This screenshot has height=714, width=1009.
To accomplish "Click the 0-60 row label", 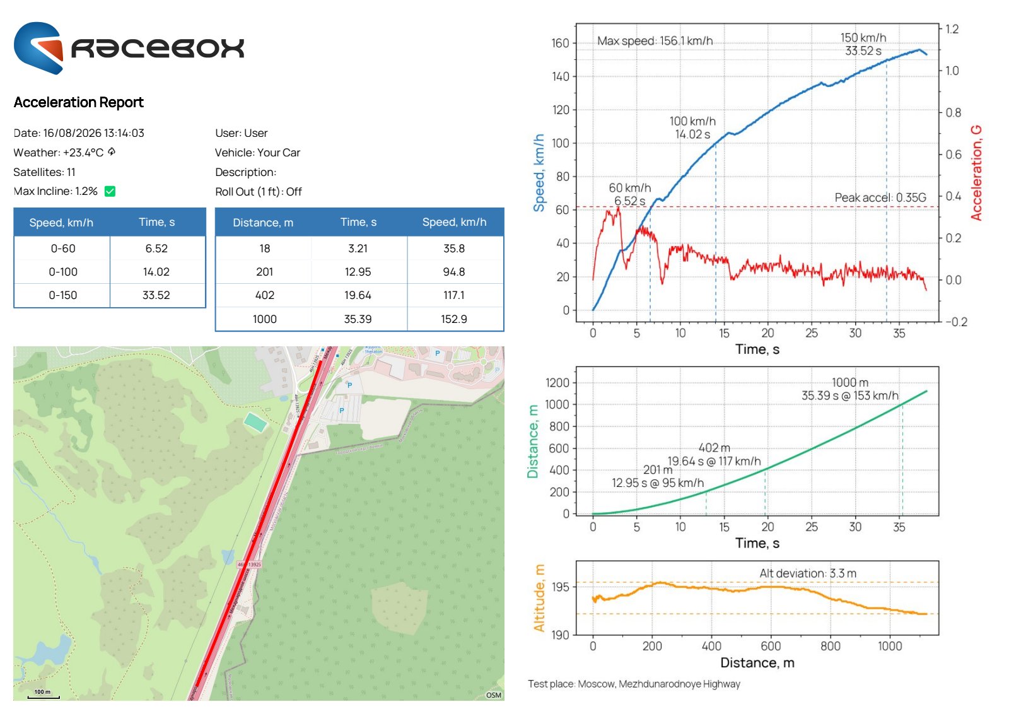I will [63, 249].
